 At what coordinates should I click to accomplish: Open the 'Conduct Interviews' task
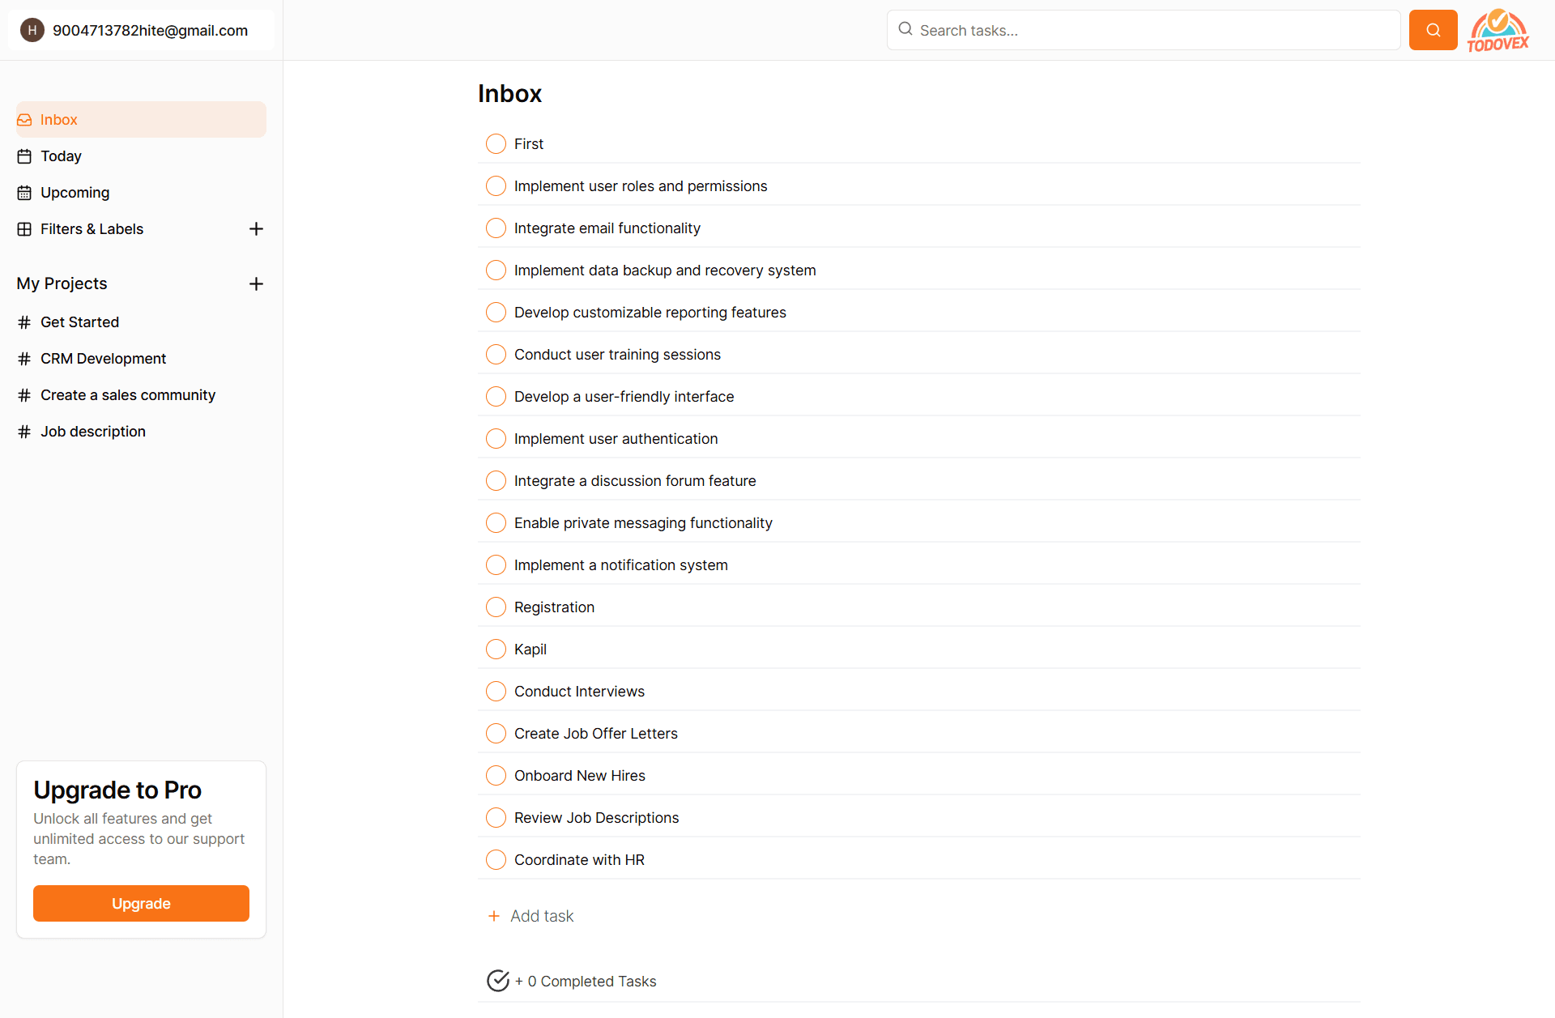[579, 692]
